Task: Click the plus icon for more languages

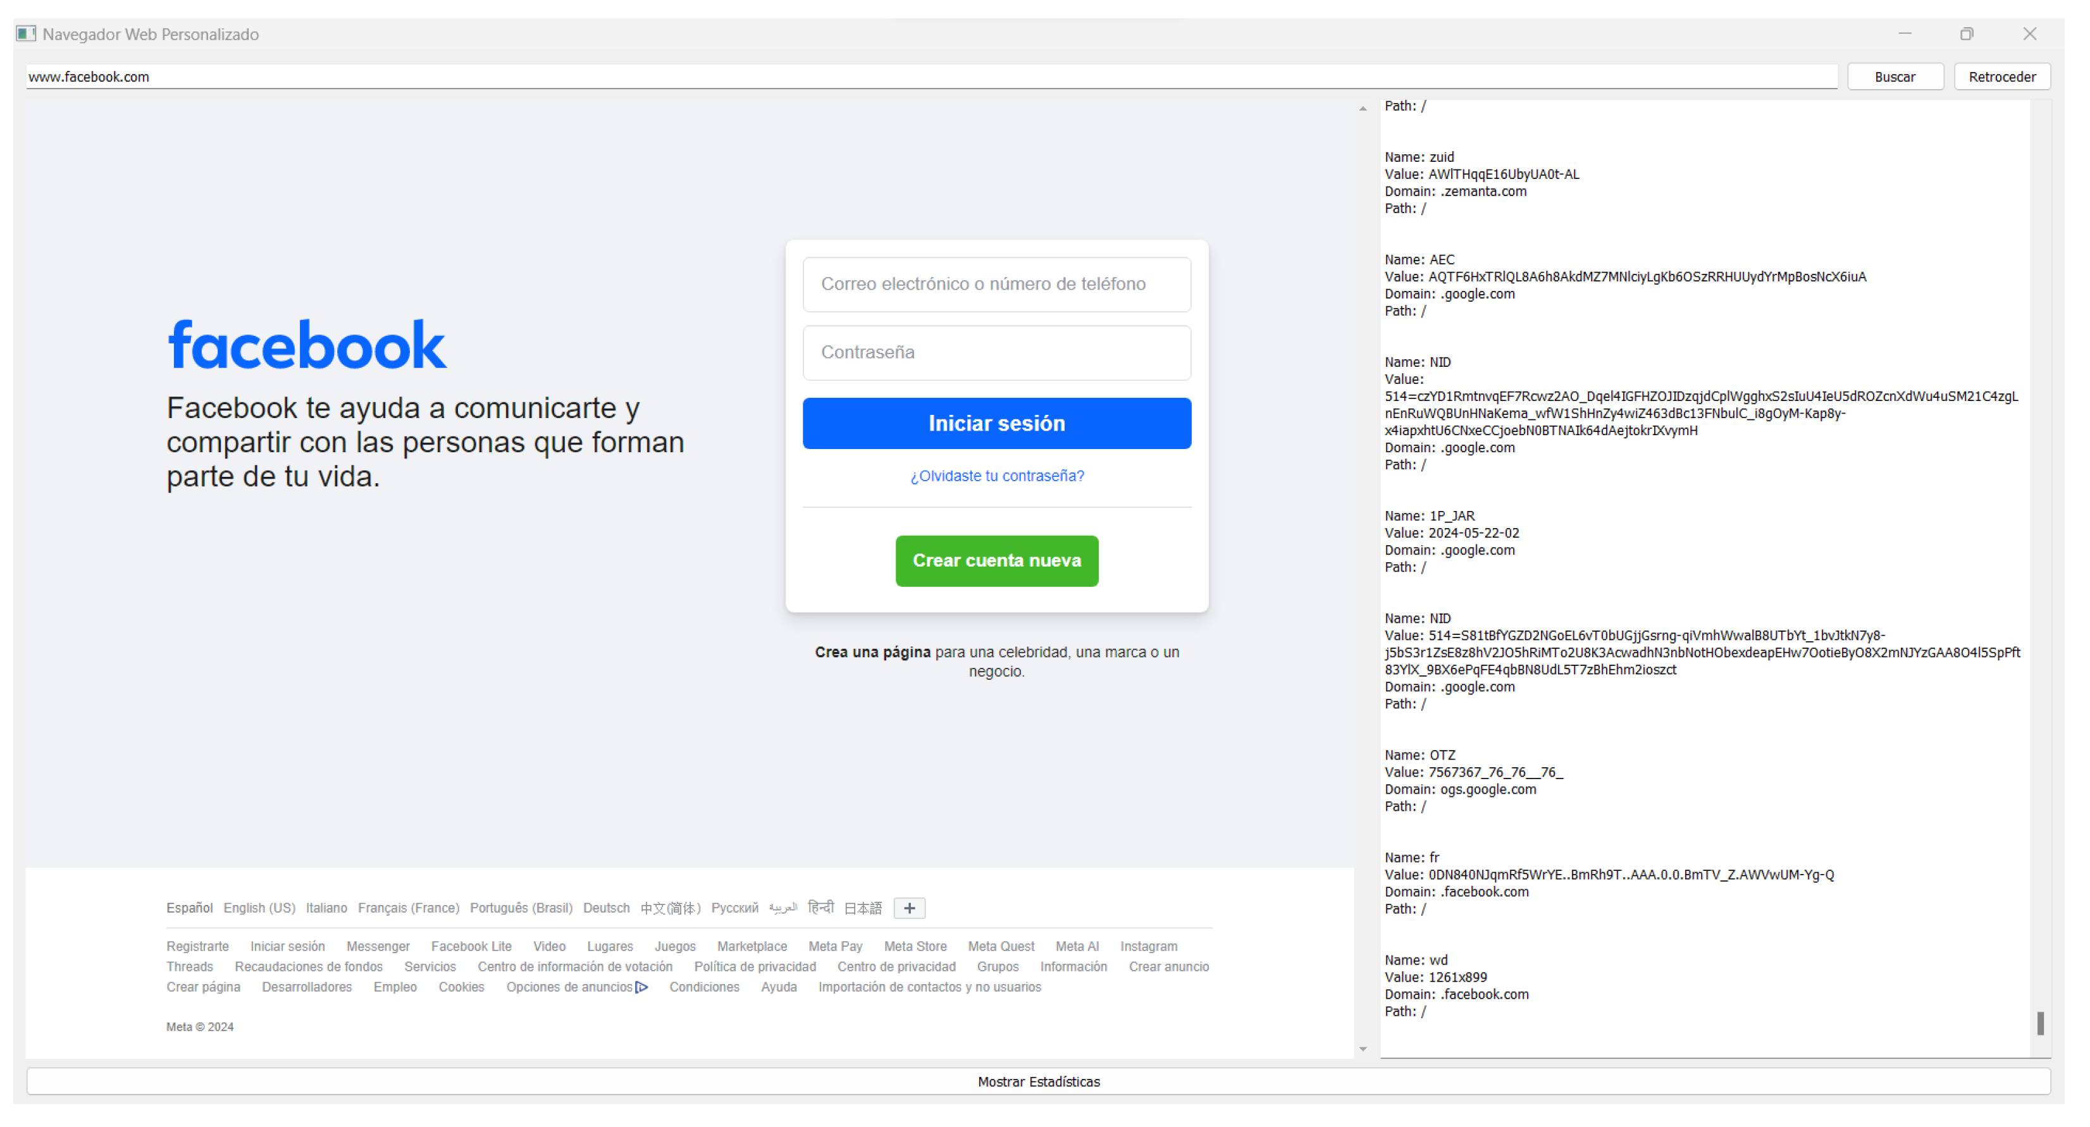Action: [909, 909]
